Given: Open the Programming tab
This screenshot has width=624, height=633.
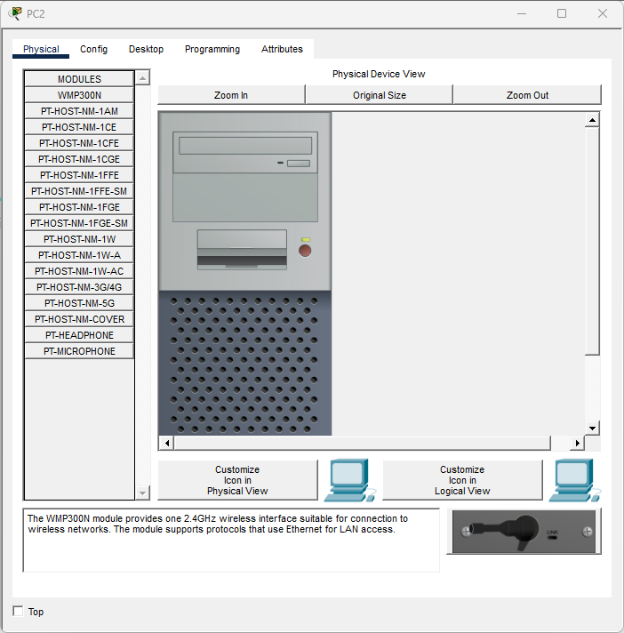Looking at the screenshot, I should click(212, 49).
